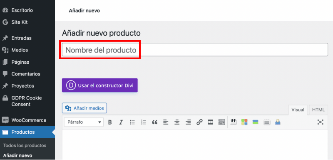Click the Añadir nuevo heading at top
The height and width of the screenshot is (160, 333).
pos(84,10)
